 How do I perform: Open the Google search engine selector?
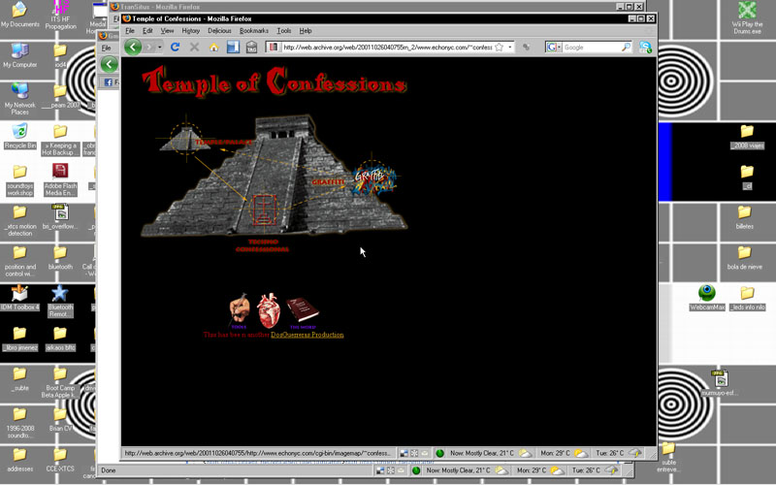[x=554, y=47]
